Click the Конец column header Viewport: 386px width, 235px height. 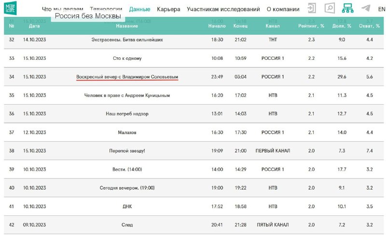point(240,26)
